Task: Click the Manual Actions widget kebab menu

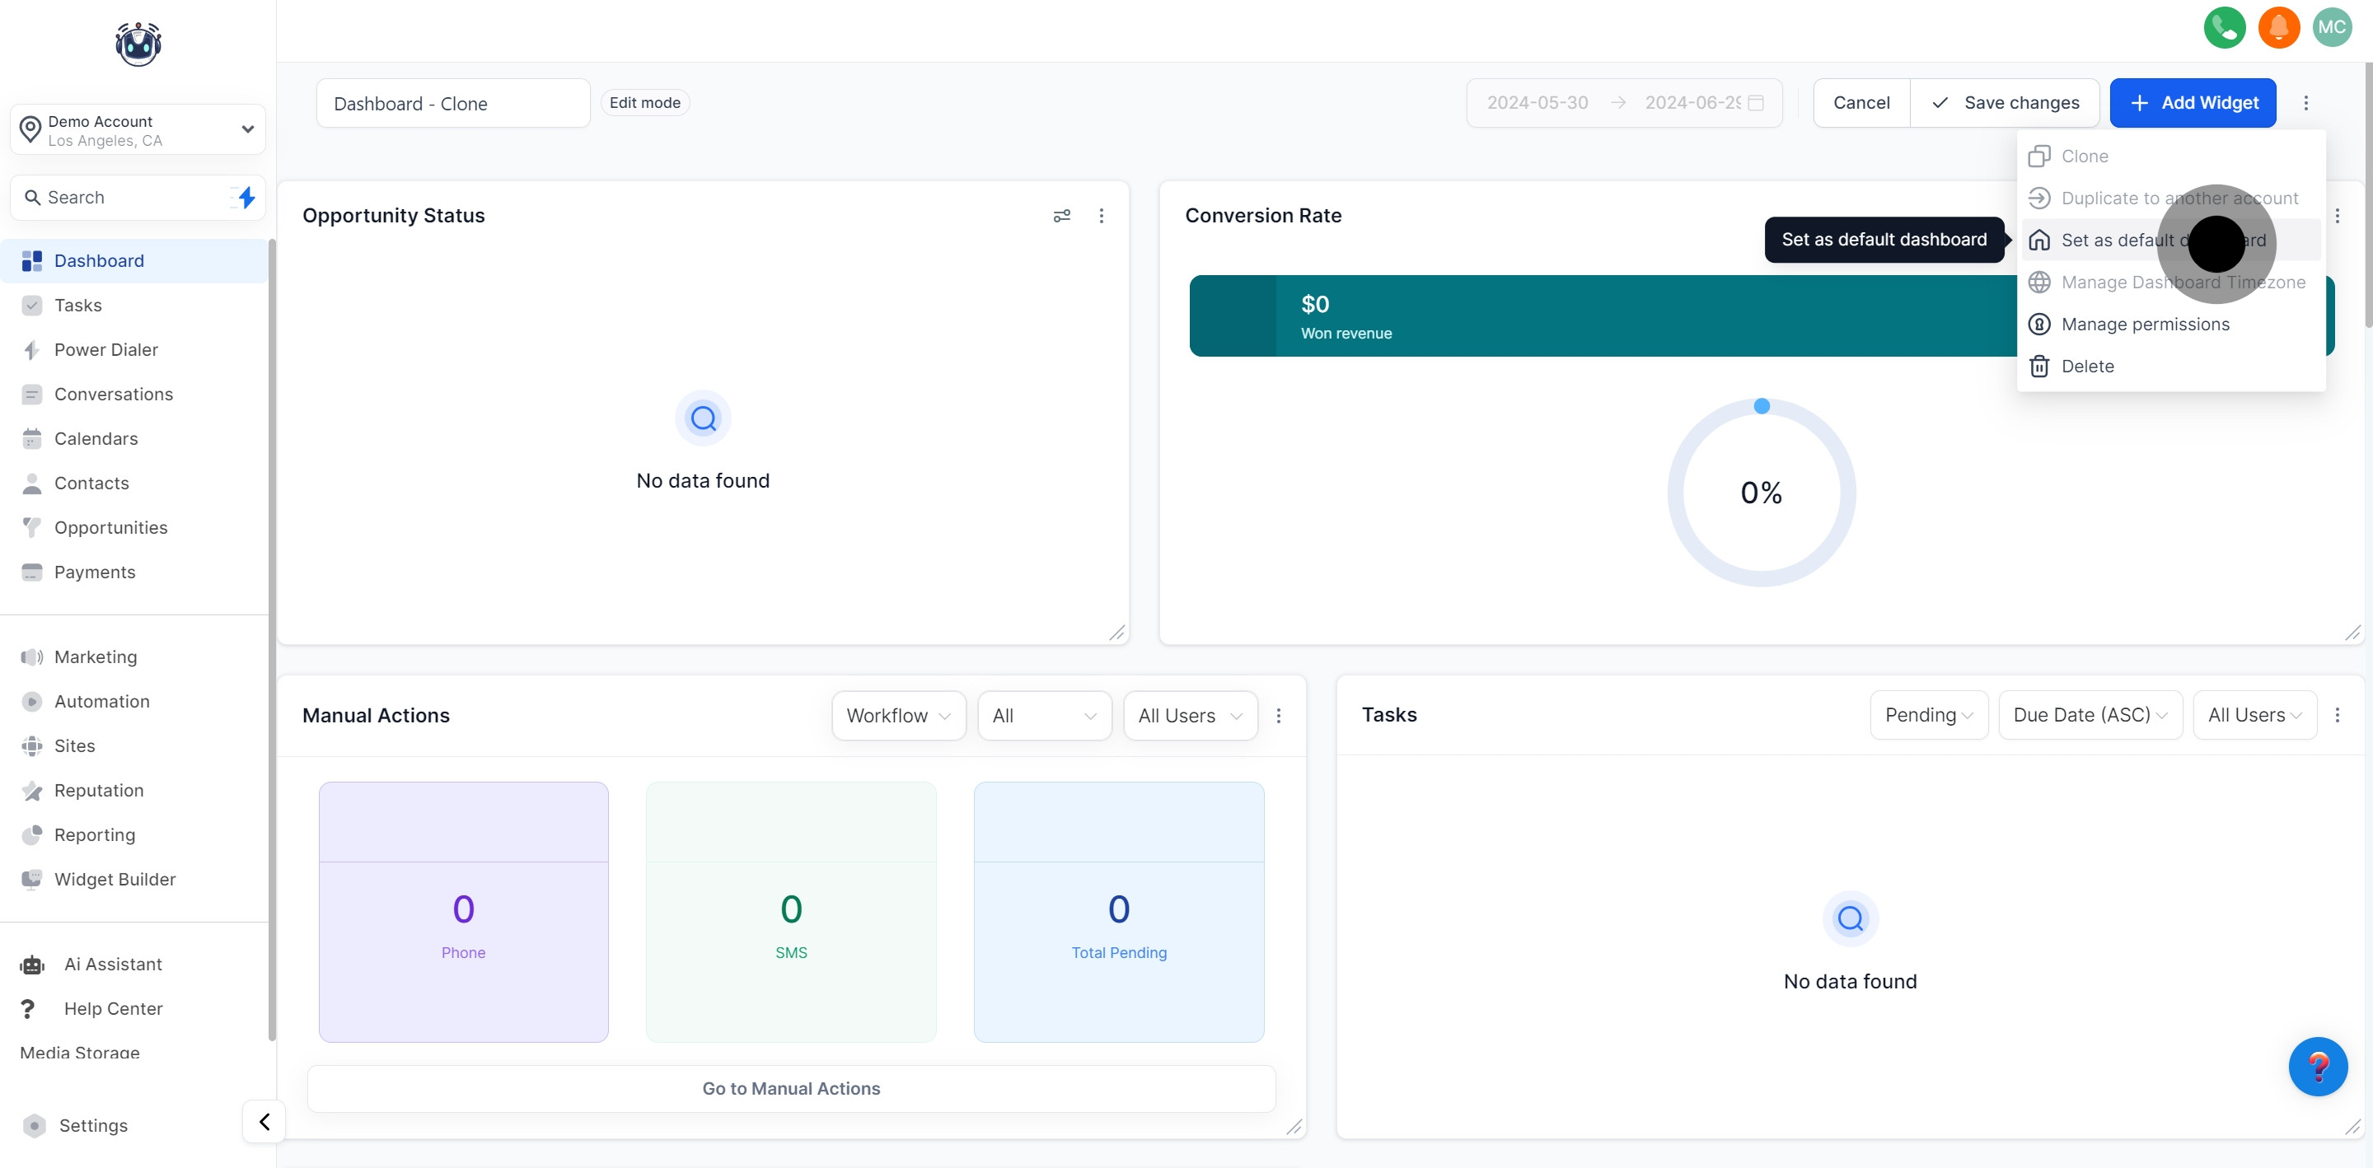Action: coord(1278,716)
